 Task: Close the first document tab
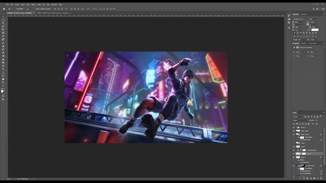point(34,13)
